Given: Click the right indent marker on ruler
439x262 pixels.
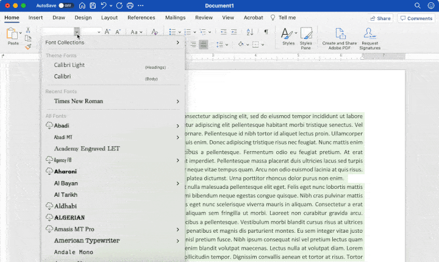Looking at the screenshot, I should pos(362,57).
